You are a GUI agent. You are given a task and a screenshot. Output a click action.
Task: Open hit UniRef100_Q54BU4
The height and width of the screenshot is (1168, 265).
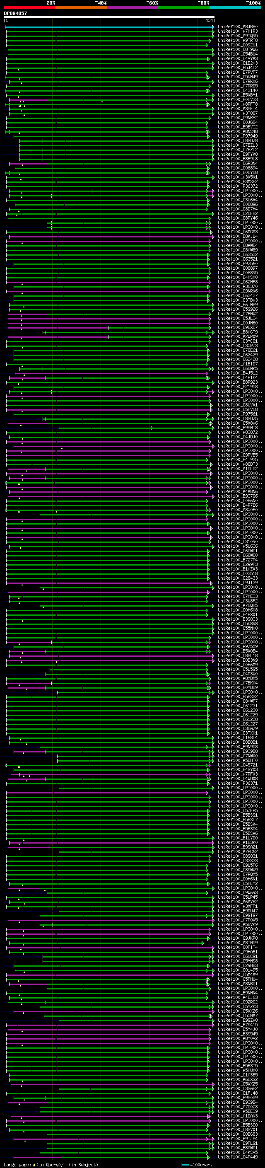pos(238,54)
